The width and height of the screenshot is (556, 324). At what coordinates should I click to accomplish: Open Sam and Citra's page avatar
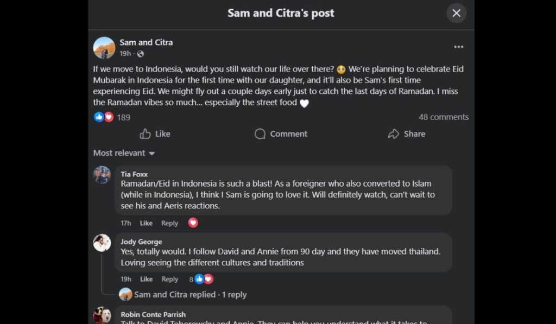[x=104, y=48]
